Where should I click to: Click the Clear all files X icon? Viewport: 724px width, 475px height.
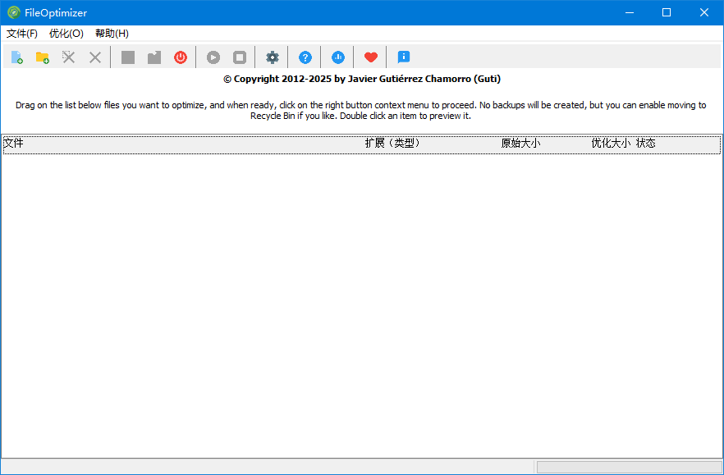click(95, 57)
